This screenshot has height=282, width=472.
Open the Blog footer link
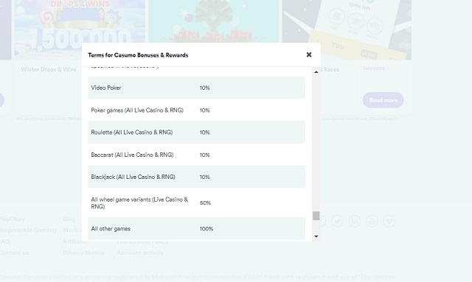click(69, 219)
